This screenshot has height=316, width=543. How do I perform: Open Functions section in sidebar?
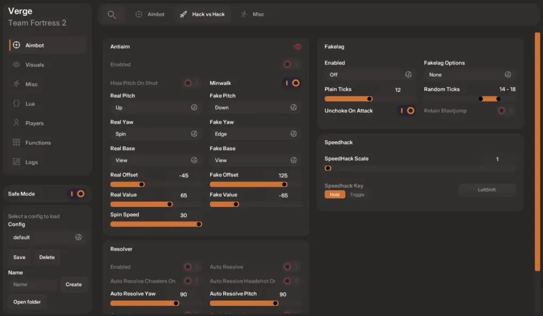pos(47,142)
